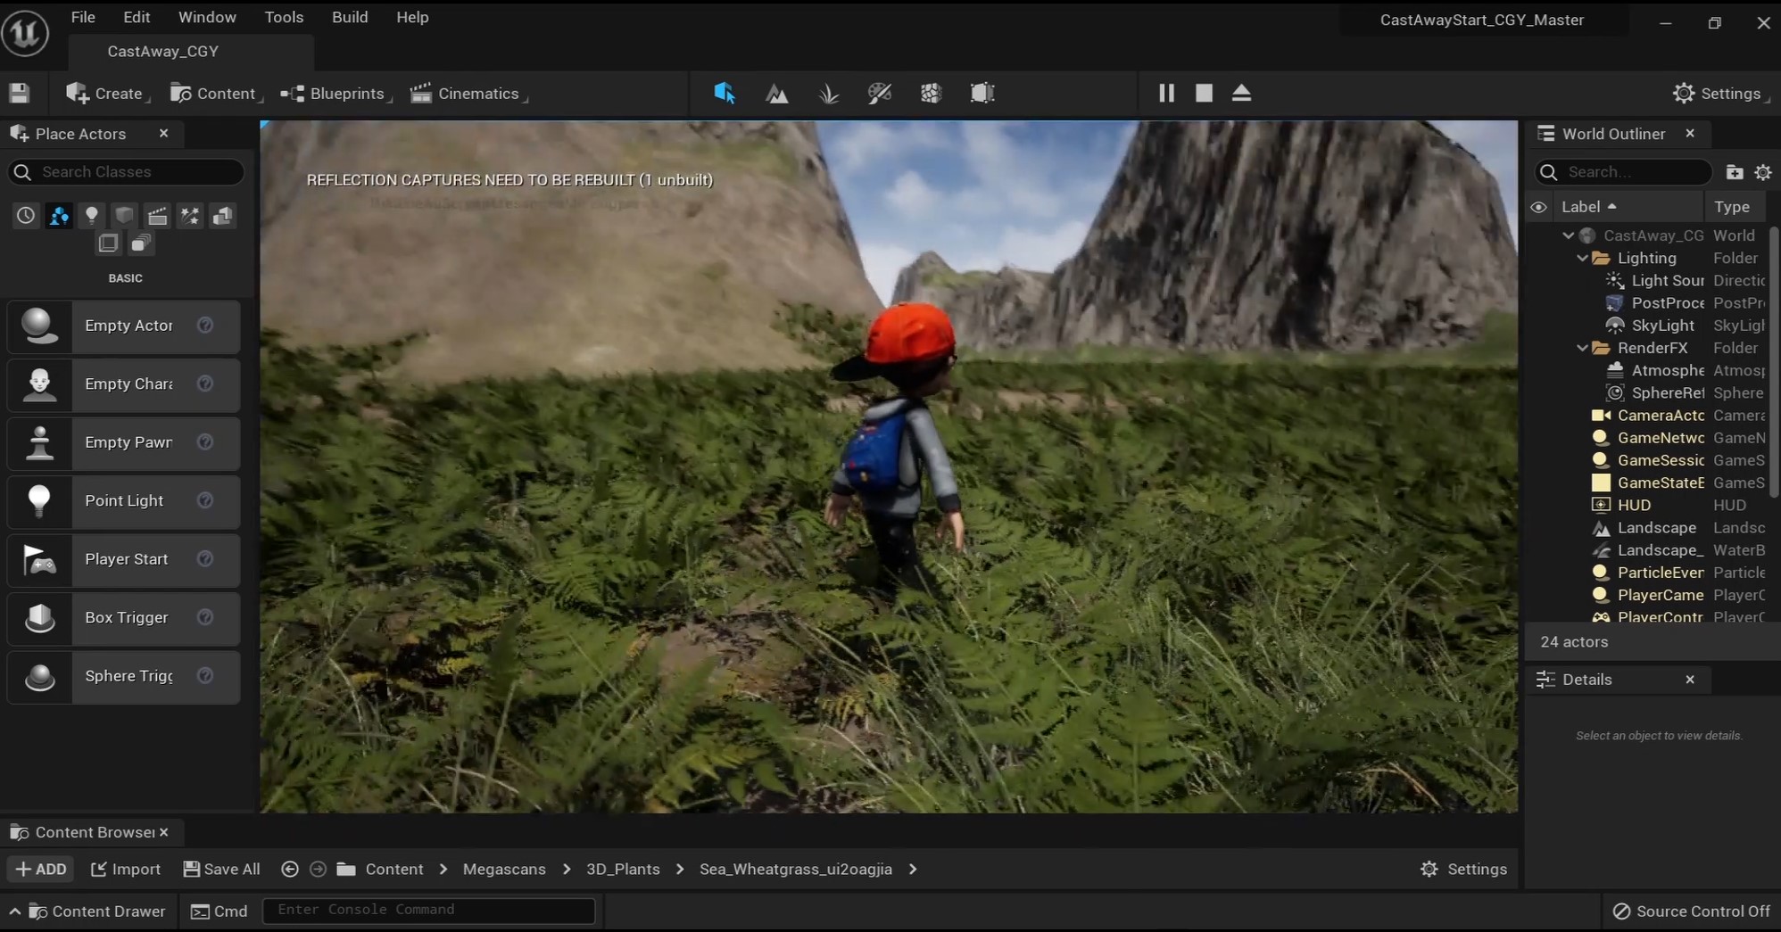
Task: Collapse the RenderFX folder
Action: tap(1582, 348)
